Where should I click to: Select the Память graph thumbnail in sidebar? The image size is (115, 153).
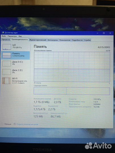[7, 55]
